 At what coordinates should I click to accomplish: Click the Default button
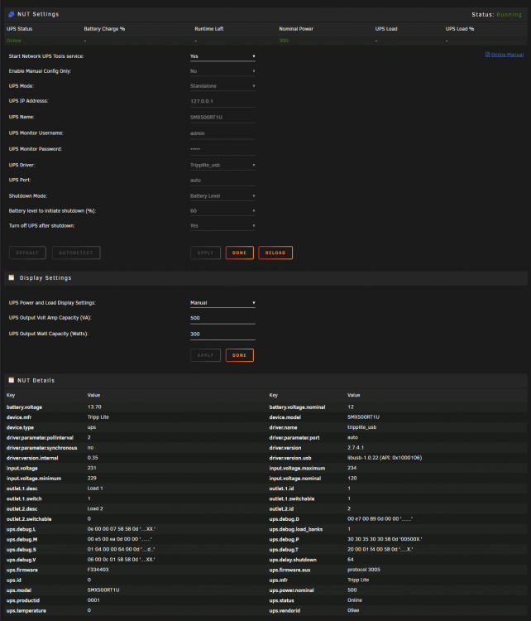[x=27, y=253]
